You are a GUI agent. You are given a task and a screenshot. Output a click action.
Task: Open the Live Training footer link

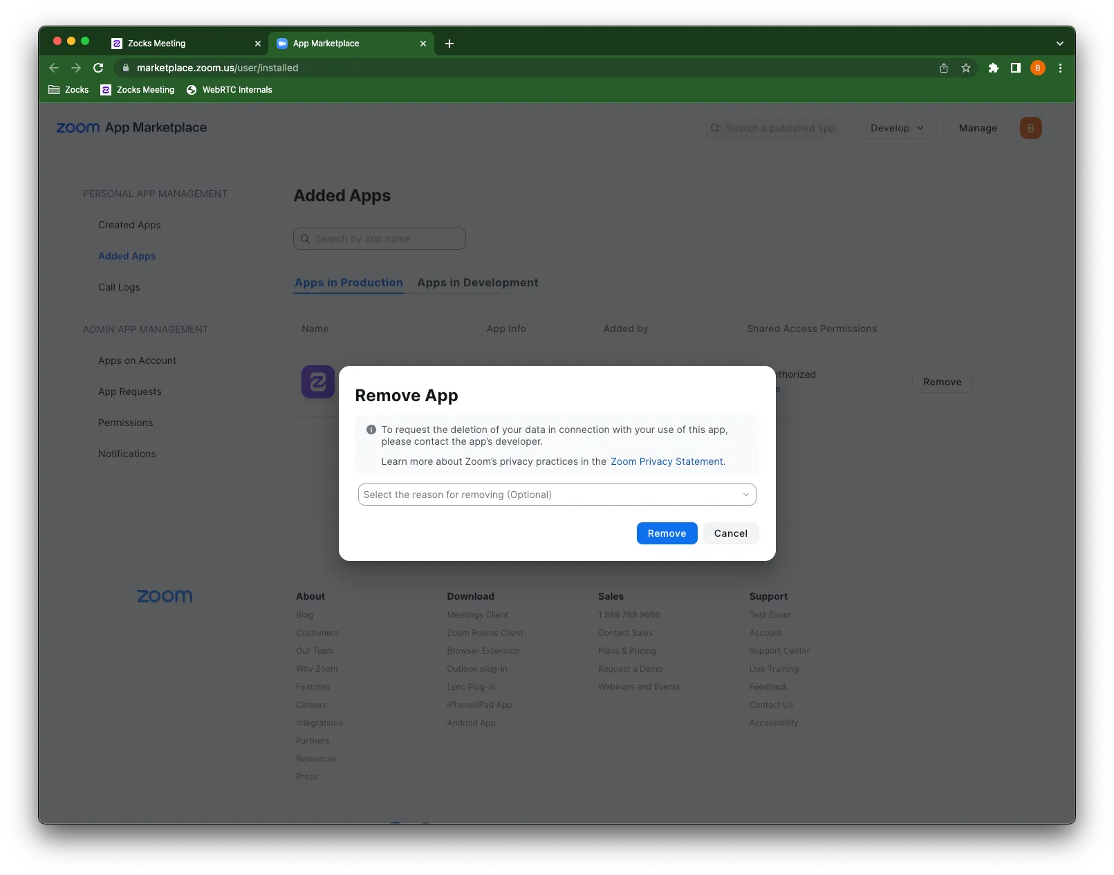(774, 669)
